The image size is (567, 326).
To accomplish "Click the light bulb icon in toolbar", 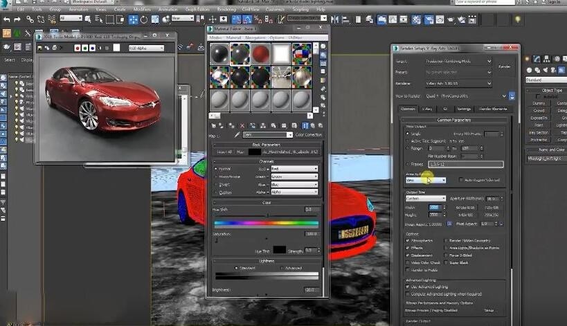I will pyautogui.click(x=517, y=19).
